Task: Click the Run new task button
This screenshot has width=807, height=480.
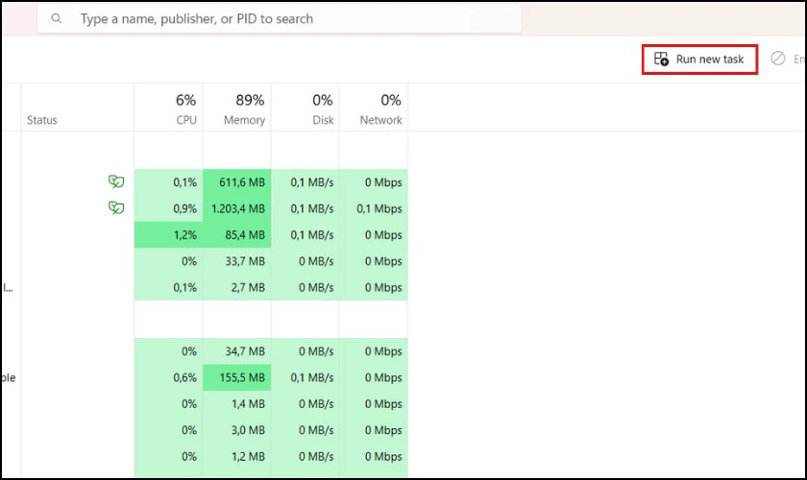Action: click(x=699, y=60)
